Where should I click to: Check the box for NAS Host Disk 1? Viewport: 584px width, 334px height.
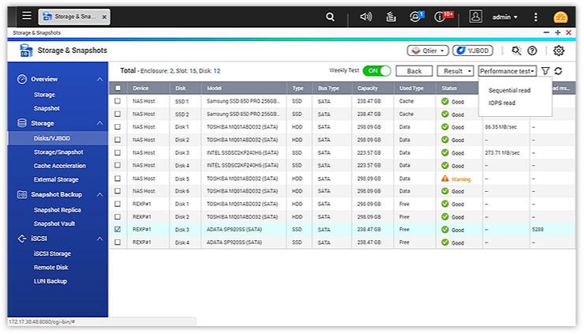118,127
